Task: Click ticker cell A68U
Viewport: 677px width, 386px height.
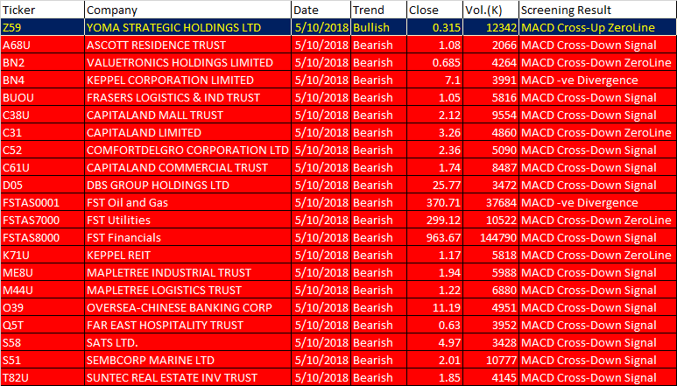Action: click(x=42, y=45)
